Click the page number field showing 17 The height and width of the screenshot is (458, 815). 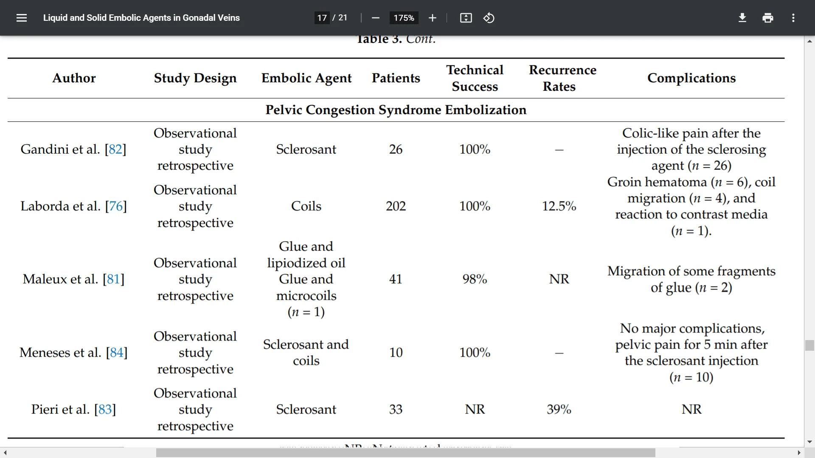[322, 18]
